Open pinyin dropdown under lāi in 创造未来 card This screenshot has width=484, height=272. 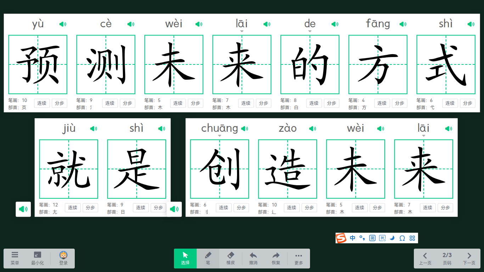click(423, 136)
